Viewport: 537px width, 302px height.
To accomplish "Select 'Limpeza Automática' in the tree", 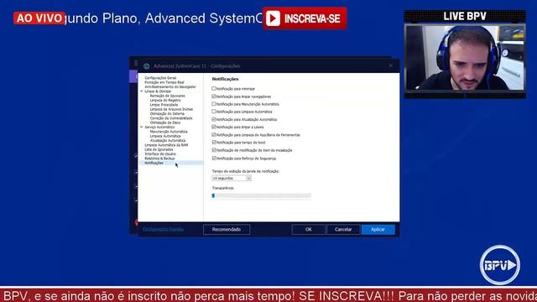I will point(165,136).
